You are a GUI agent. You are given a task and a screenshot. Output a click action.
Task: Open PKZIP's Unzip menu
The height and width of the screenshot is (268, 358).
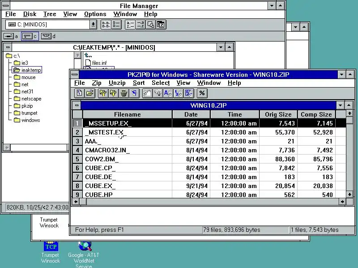pos(117,83)
